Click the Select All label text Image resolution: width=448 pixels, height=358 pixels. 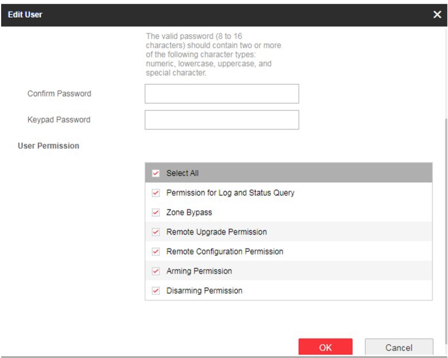point(182,173)
